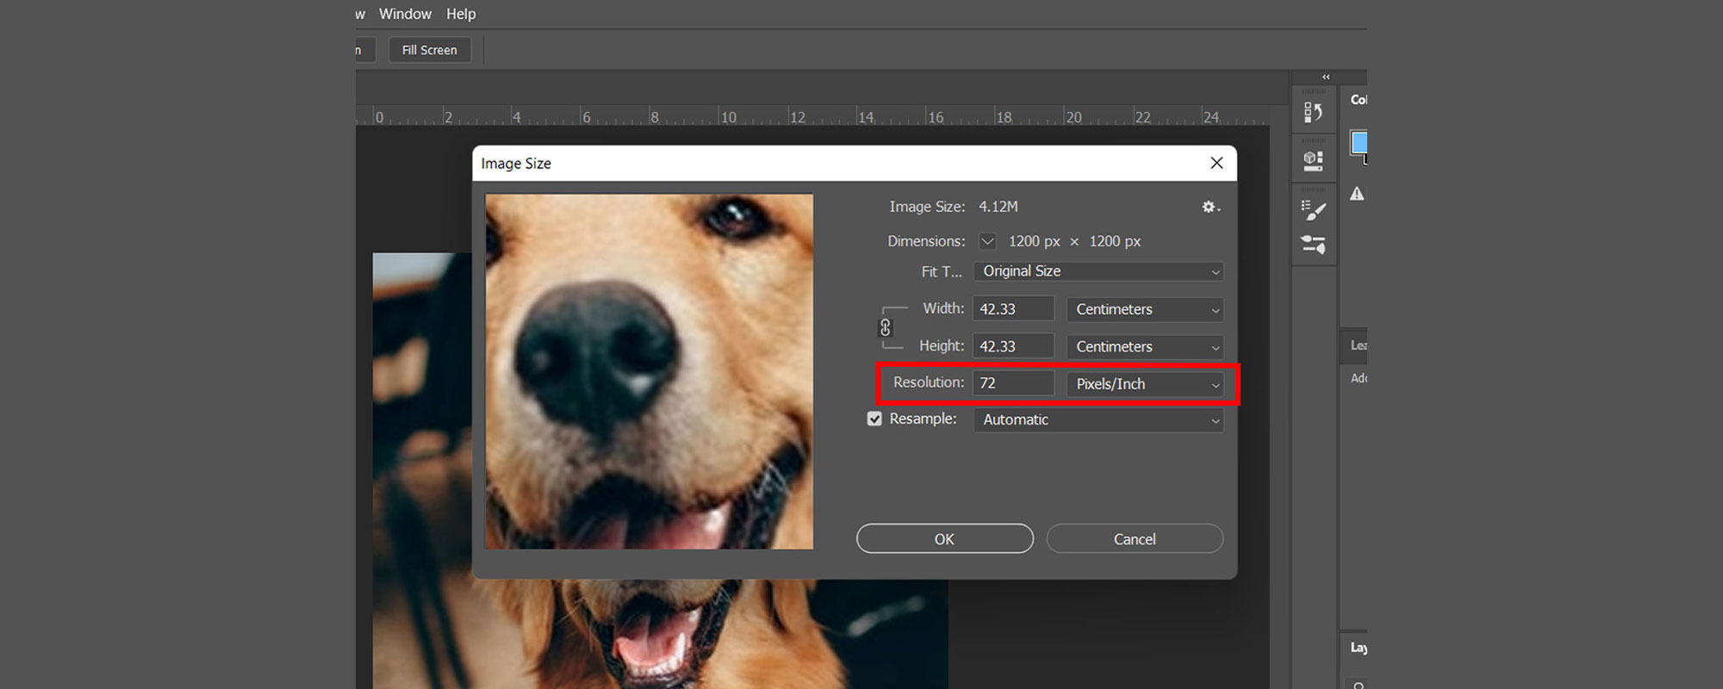Expand the Dimensions unit dropdown arrow
This screenshot has height=689, width=1723.
[987, 241]
